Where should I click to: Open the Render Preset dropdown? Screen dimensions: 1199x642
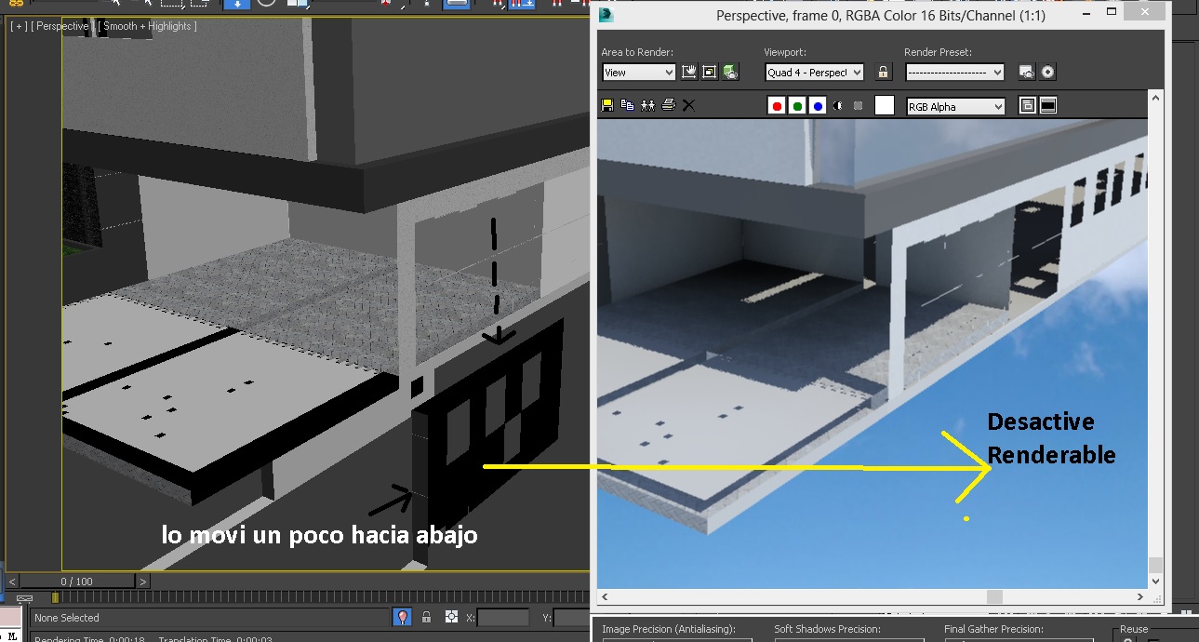(x=954, y=72)
